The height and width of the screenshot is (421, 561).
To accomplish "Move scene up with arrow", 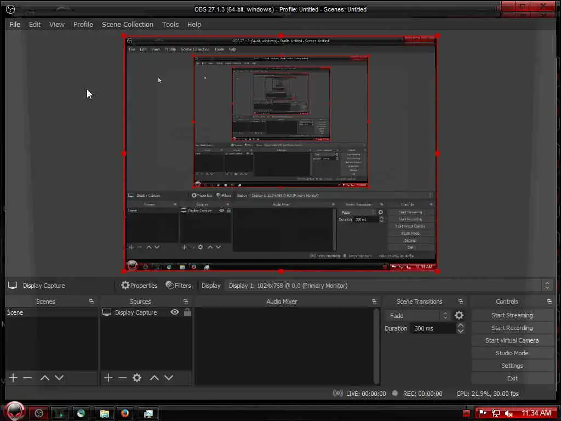I will (45, 378).
